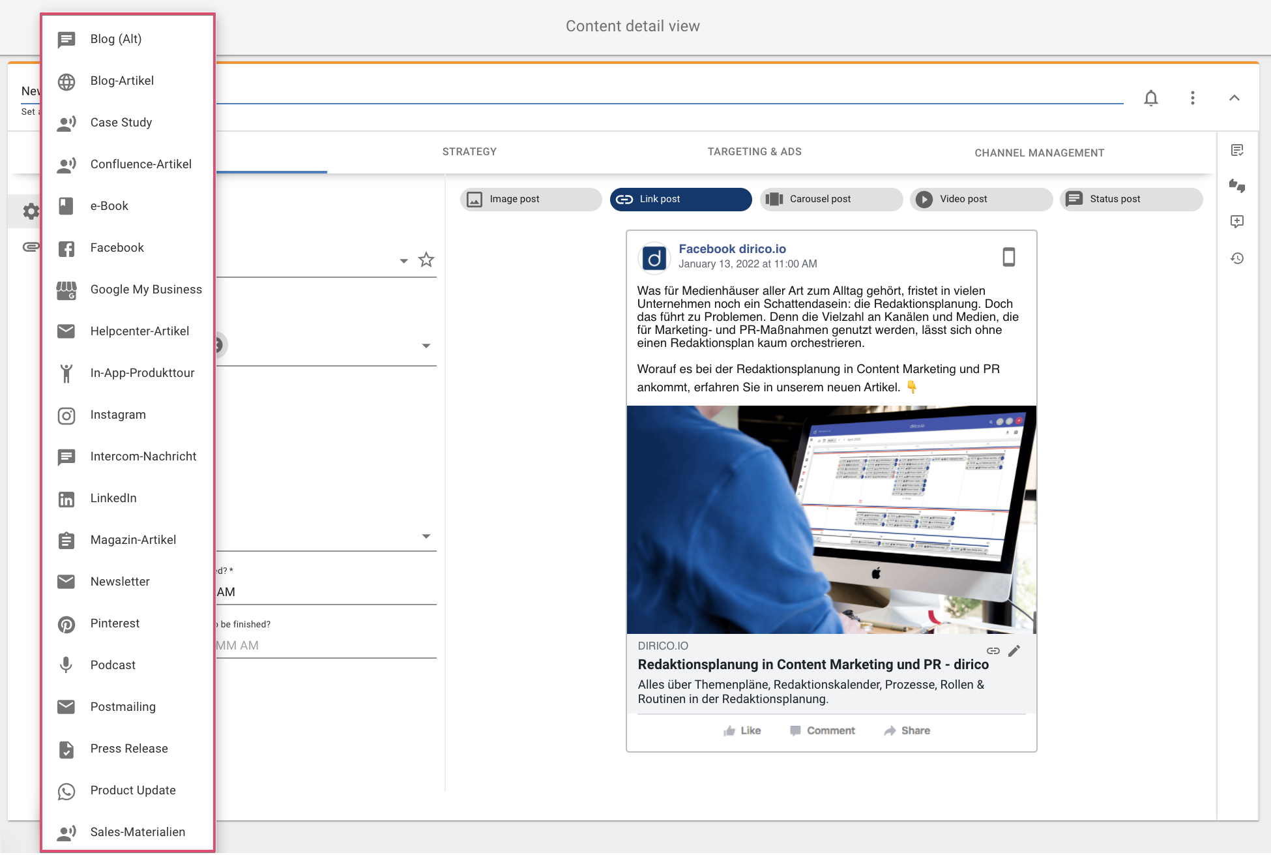Click the link icon on the preview
The image size is (1271, 855).
(993, 651)
